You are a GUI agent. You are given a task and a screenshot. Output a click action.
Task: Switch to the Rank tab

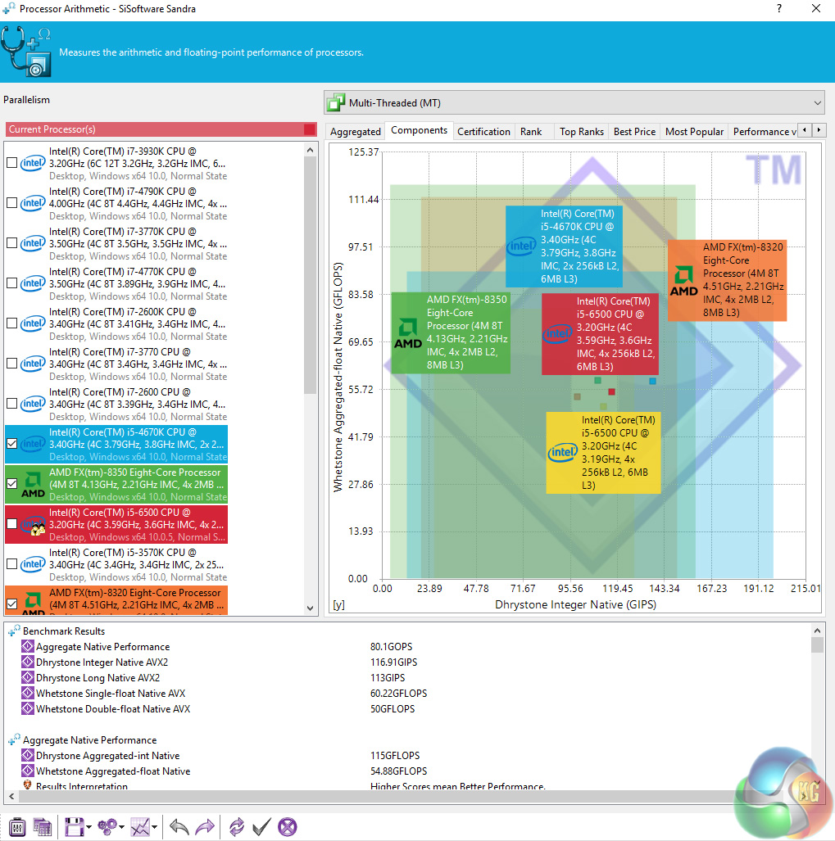(x=531, y=132)
